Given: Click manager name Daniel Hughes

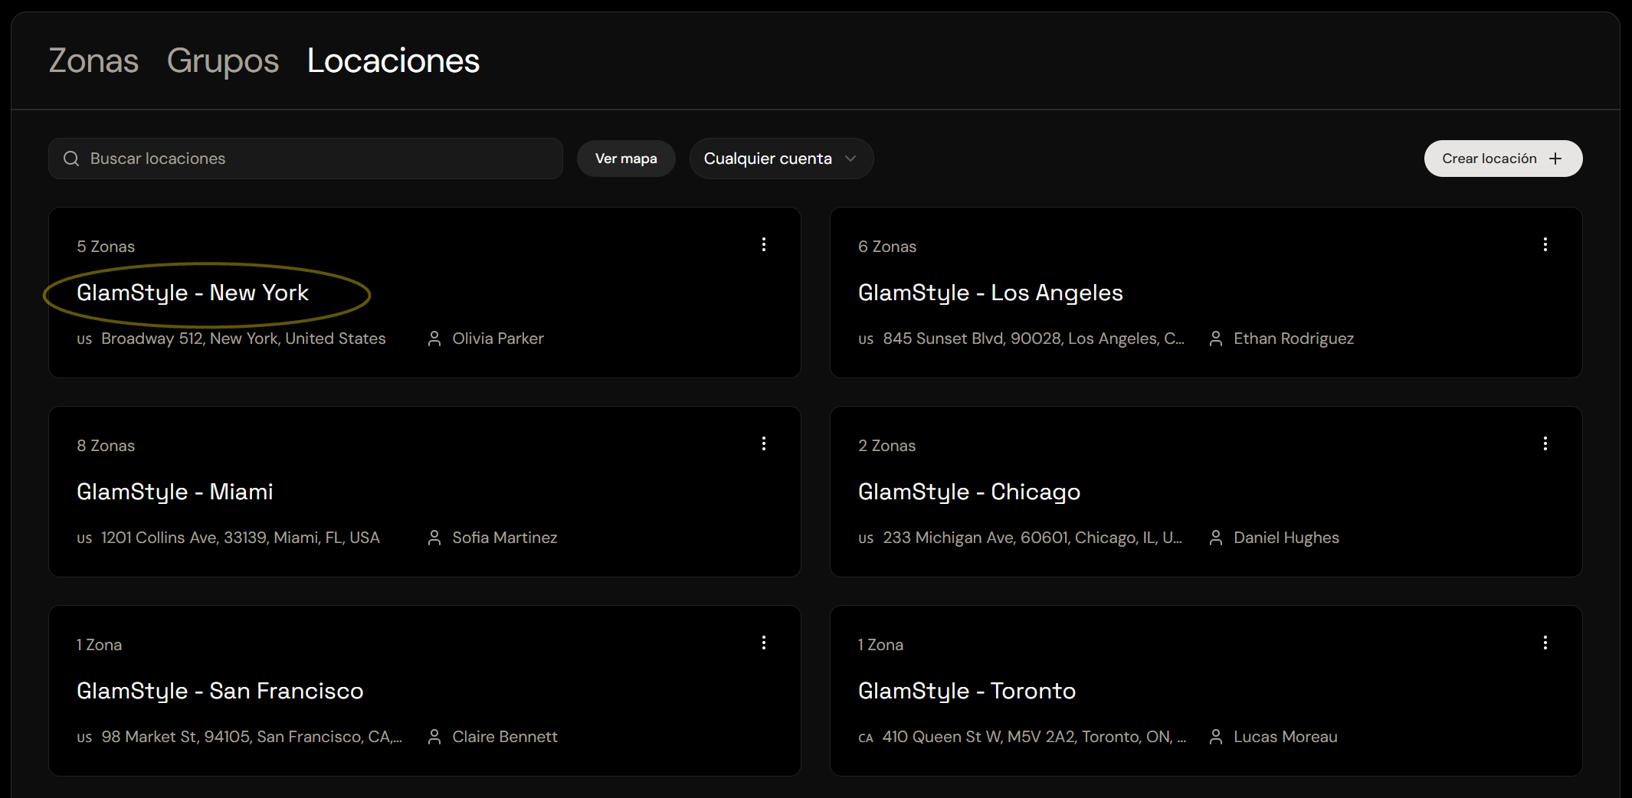Looking at the screenshot, I should 1286,538.
